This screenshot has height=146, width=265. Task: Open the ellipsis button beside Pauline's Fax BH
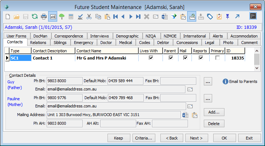[208, 98]
